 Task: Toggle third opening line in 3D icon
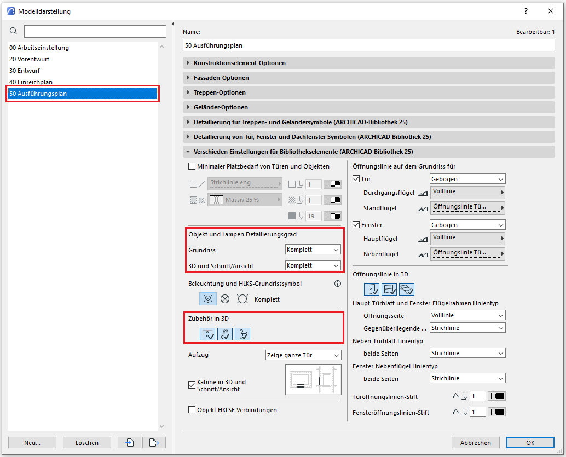(407, 289)
